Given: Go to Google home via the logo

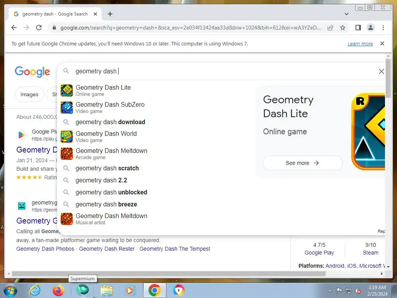Looking at the screenshot, I should 33,72.
